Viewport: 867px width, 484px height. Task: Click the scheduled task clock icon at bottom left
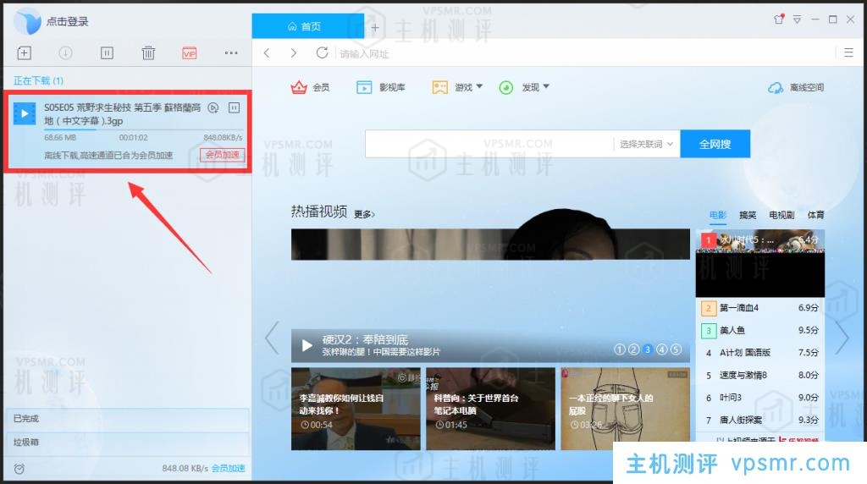click(x=19, y=469)
